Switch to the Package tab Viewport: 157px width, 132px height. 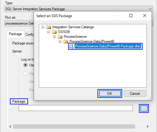point(15,34)
